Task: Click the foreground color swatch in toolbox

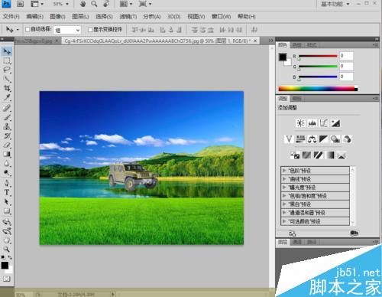Action: pyautogui.click(x=5, y=266)
